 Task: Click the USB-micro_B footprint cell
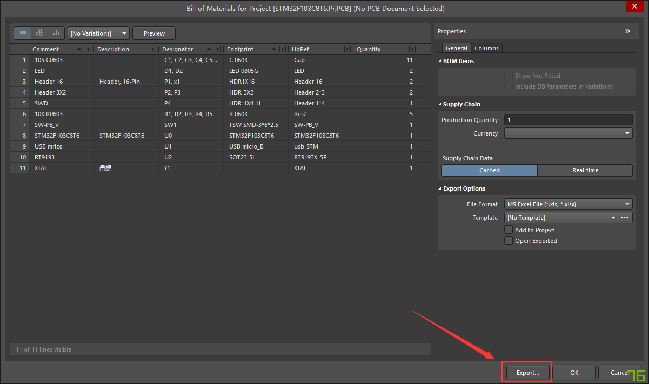pos(256,146)
